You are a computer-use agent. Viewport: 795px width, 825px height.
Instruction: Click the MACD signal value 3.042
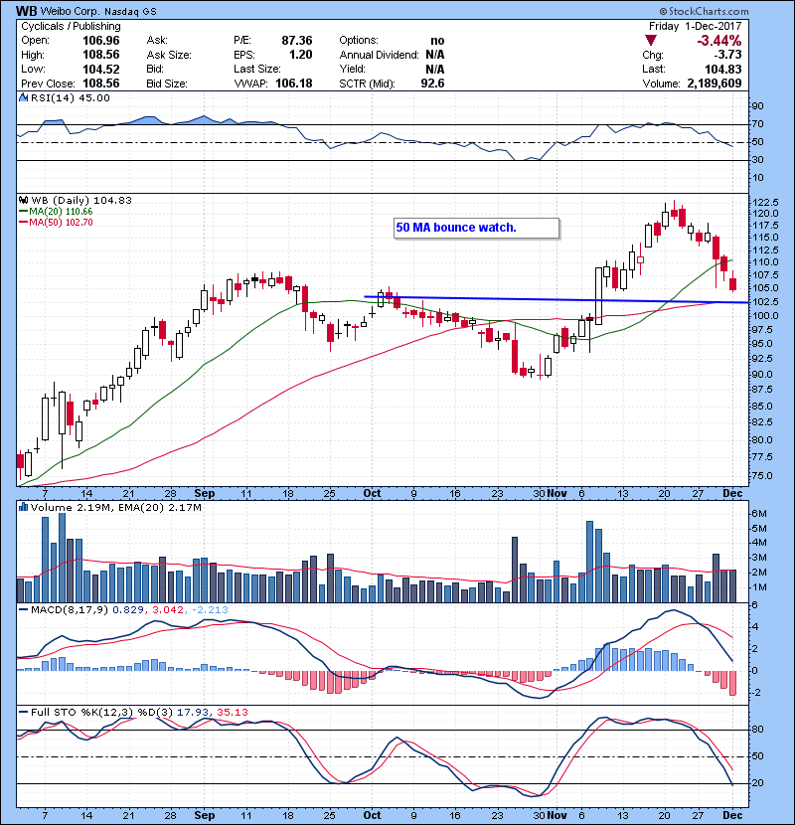[168, 610]
